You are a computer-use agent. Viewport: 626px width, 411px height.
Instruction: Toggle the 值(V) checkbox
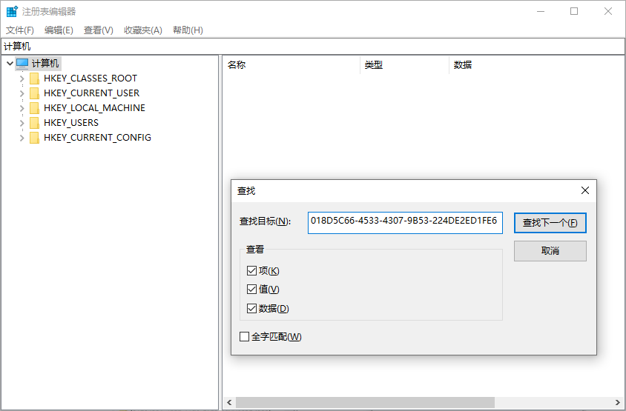[251, 289]
